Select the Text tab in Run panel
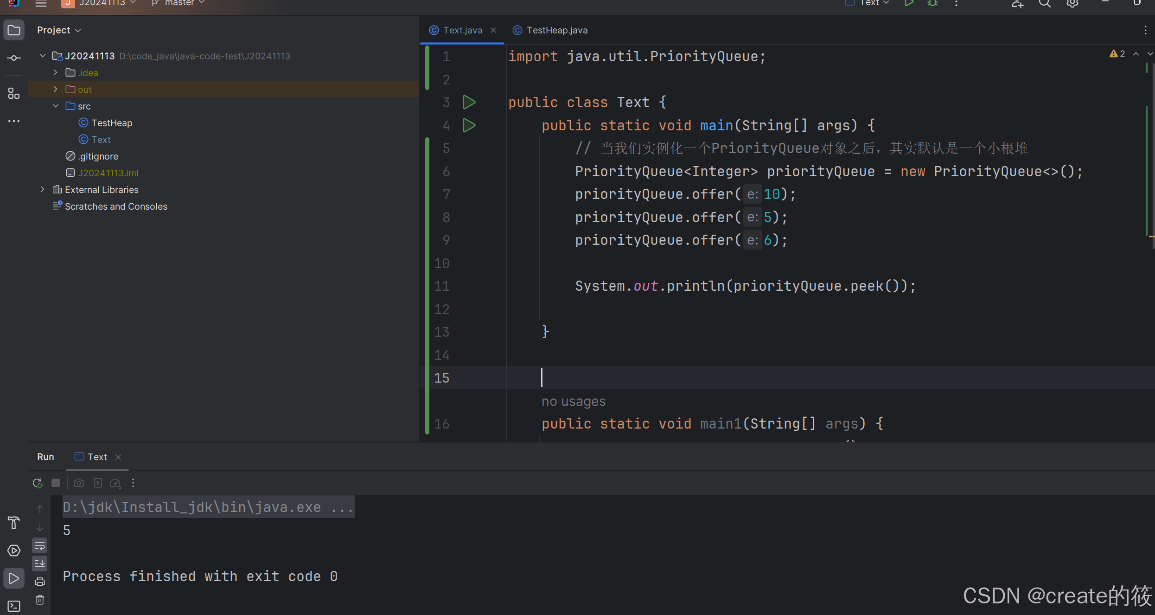 (97, 457)
